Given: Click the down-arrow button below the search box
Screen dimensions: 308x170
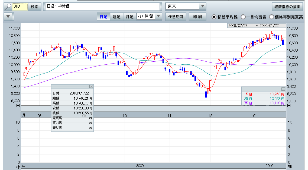Looking at the screenshot, I should click(8, 17).
